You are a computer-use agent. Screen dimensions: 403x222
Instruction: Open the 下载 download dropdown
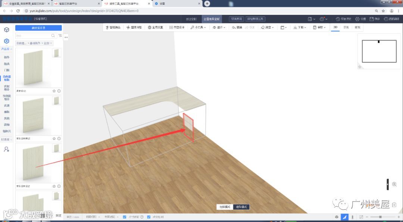coord(300,28)
